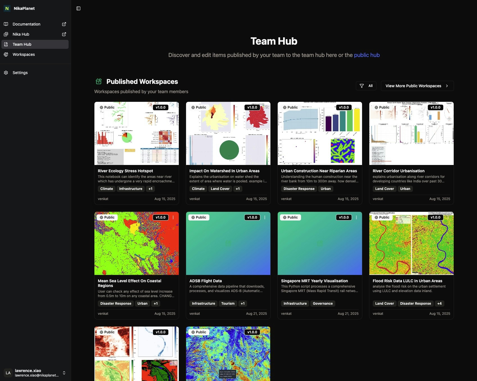This screenshot has height=381, width=477.
Task: Click Public badge on River Ecology card
Action: (107, 107)
